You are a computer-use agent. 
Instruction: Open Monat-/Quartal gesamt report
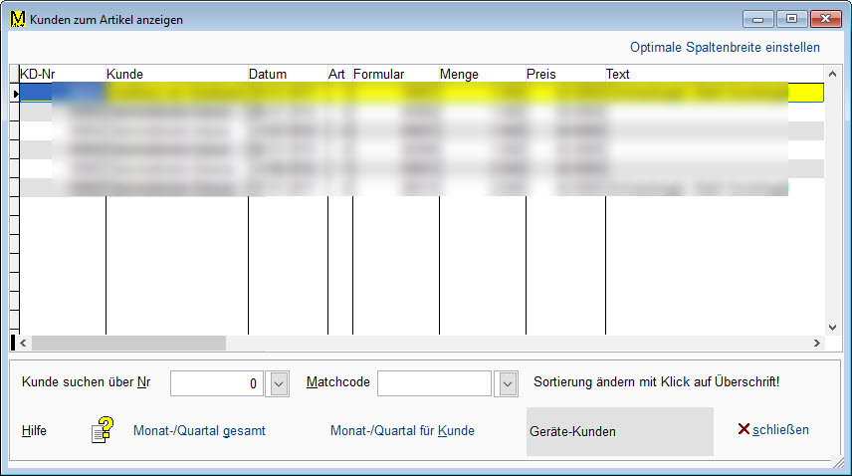(x=199, y=431)
